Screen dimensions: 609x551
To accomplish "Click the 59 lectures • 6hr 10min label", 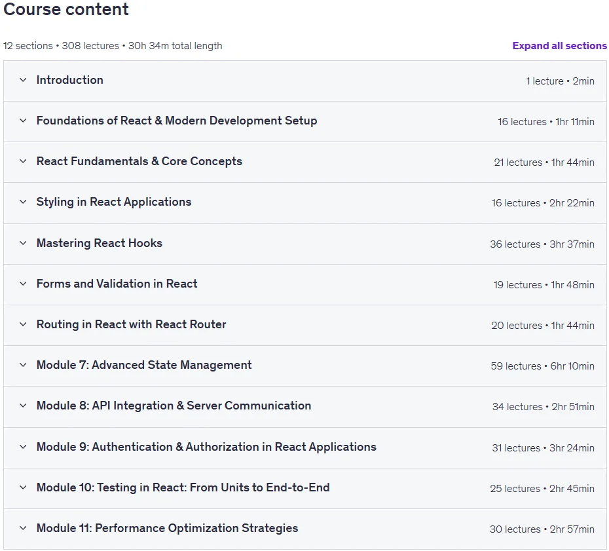I will click(x=543, y=366).
